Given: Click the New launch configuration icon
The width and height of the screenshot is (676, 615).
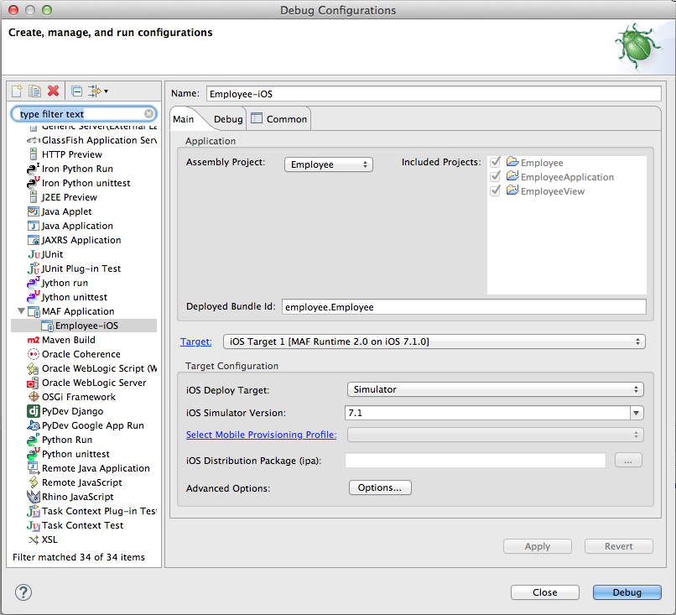Looking at the screenshot, I should 17,91.
